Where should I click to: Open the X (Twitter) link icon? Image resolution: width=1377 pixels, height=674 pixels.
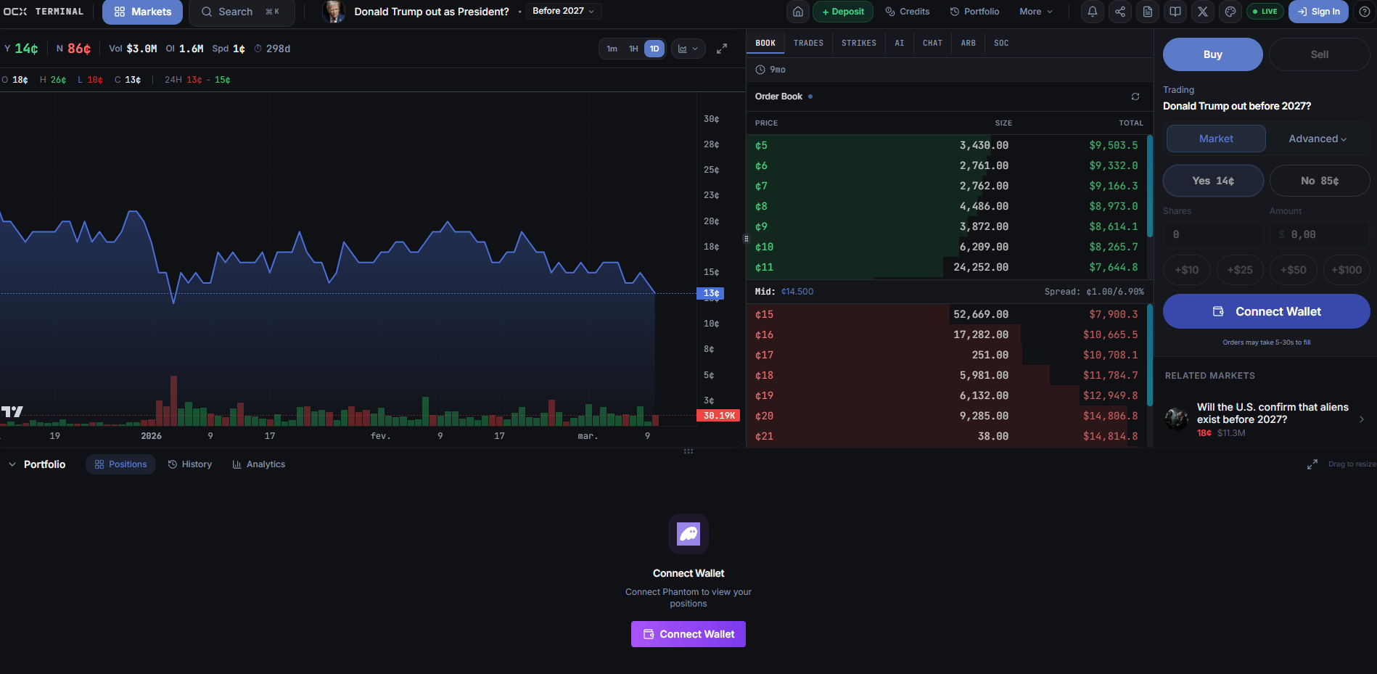(x=1203, y=12)
